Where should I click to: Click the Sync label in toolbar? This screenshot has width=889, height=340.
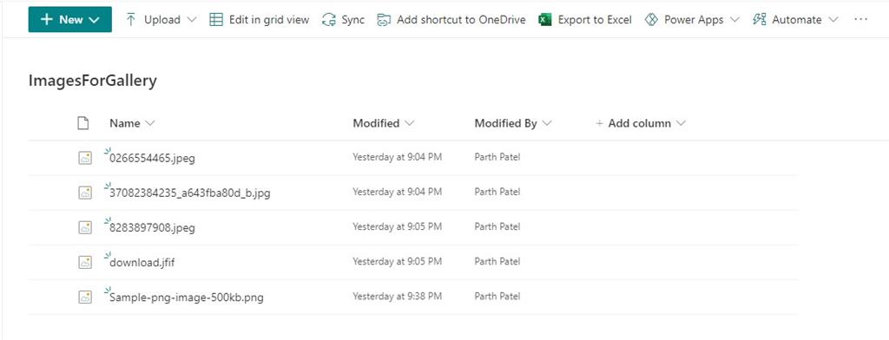coord(352,20)
